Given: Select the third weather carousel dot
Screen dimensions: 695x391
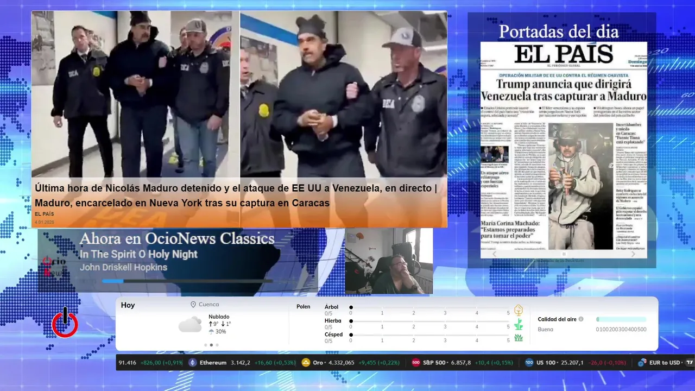Looking at the screenshot, I should (217, 345).
